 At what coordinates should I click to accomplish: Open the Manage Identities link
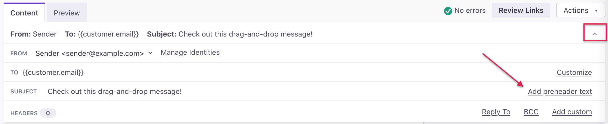pyautogui.click(x=190, y=52)
